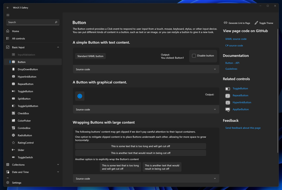Open ToggleButton related control link
Viewport: 282px width, 190px height.
[240, 88]
